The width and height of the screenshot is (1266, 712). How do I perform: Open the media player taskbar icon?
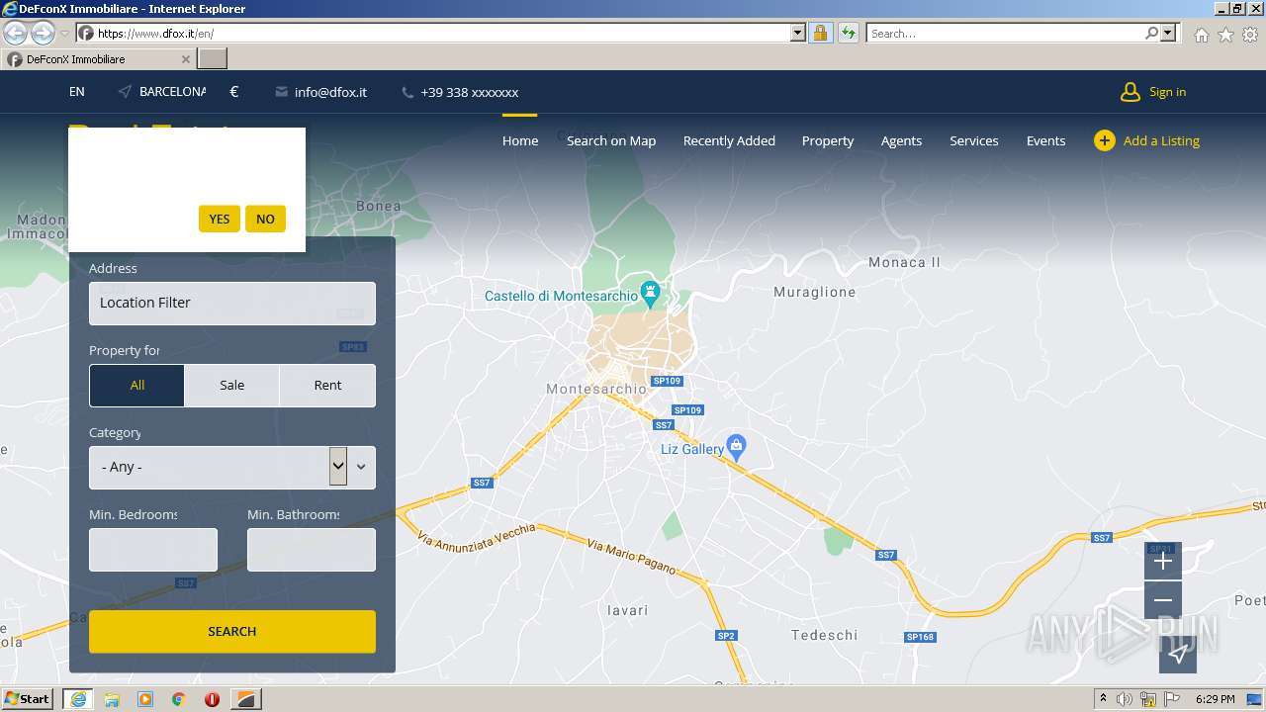tap(145, 699)
